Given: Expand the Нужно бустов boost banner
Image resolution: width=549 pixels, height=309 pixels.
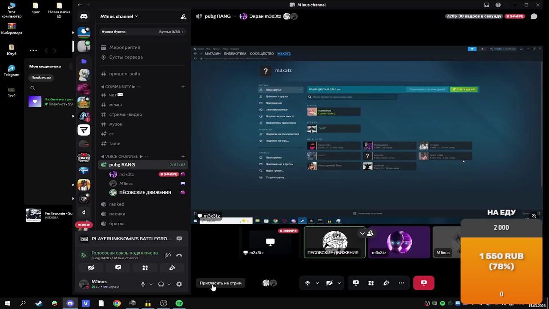Looking at the screenshot, I should click(x=143, y=32).
